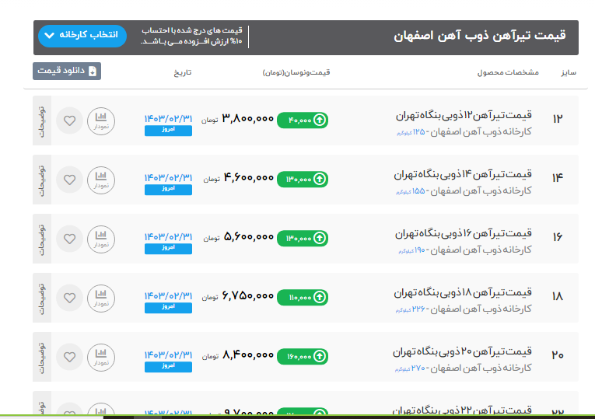Expand توضیحات panel for size 12 row
Image resolution: width=595 pixels, height=419 pixels.
[43, 120]
